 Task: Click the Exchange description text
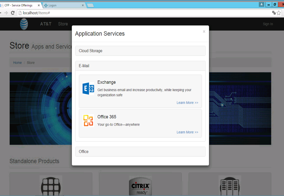[x=144, y=92]
